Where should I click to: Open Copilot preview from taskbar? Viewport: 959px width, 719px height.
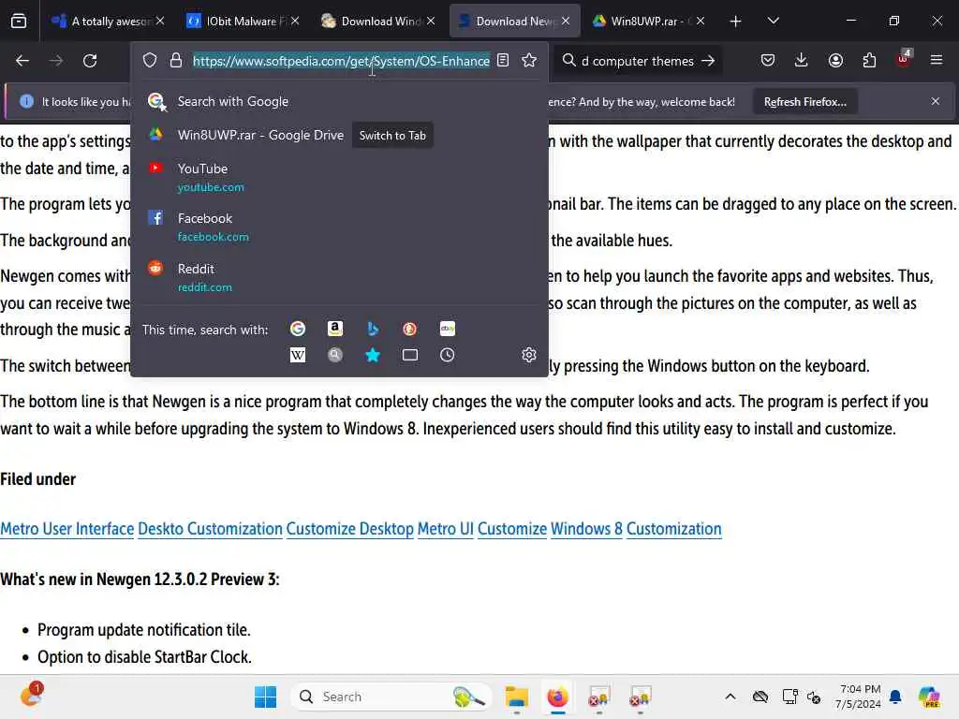pos(929,697)
